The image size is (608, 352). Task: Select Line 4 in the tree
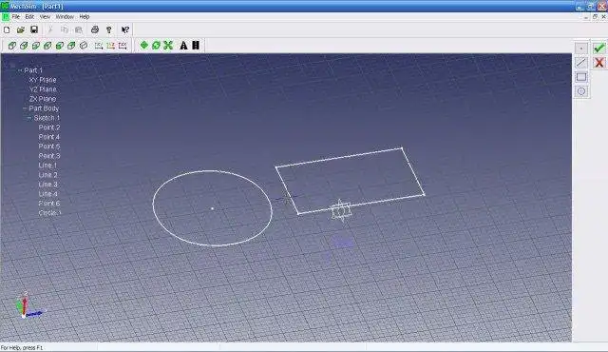tap(48, 194)
